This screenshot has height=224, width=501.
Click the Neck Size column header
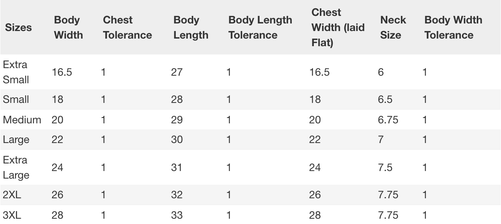(393, 28)
